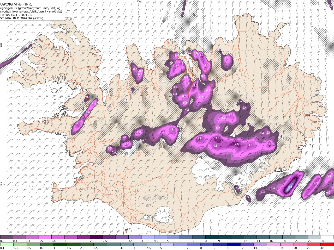Click the '2.3' value label on the map
This screenshot has height=250, width=334.
click(x=195, y=85)
